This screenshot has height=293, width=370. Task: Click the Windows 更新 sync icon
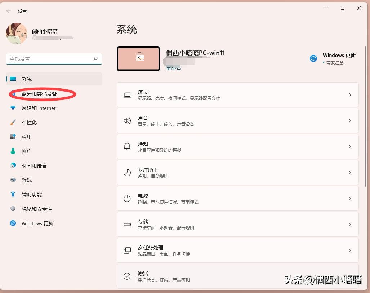(x=313, y=58)
